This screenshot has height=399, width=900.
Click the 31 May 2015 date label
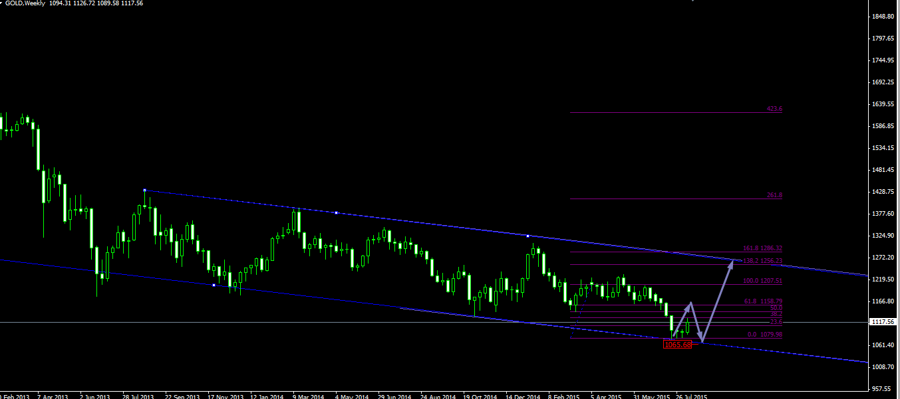[650, 396]
